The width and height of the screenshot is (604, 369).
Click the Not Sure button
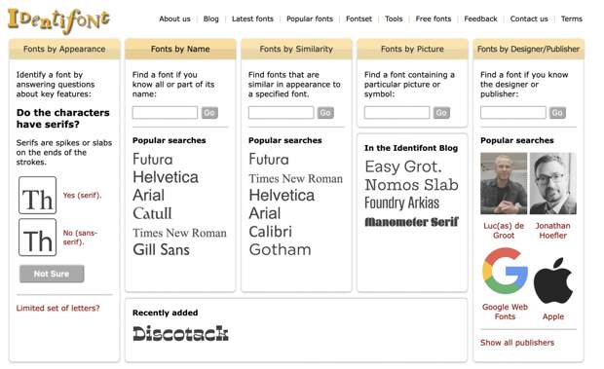click(x=52, y=274)
